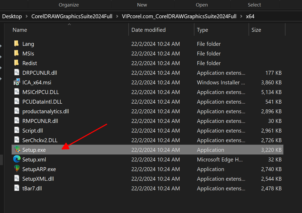This screenshot has height=213, width=302.
Task: Select the SetupARP.exe file name
Action: [x=39, y=169]
